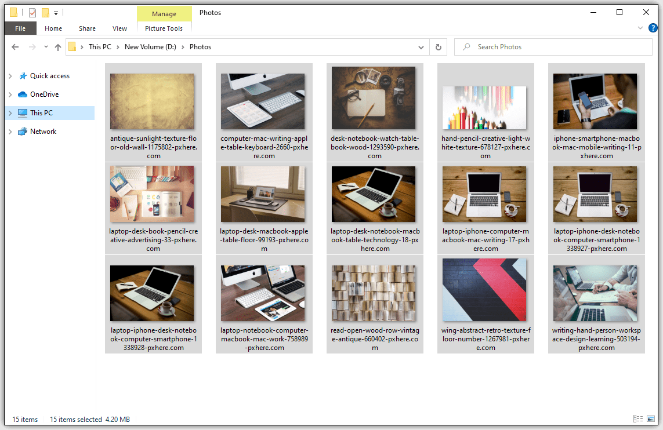Viewport: 663px width, 430px height.
Task: Switch to details view icon in status bar
Action: point(638,419)
